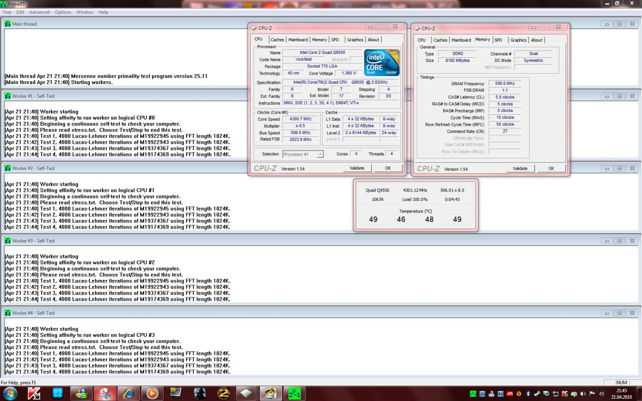642x401 pixels.
Task: Open the Selection Processor #1 dropdown
Action: (303, 154)
